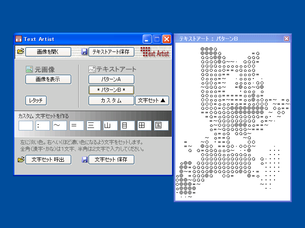Click the lightest empty character field
The image size is (305, 228).
tap(25, 125)
